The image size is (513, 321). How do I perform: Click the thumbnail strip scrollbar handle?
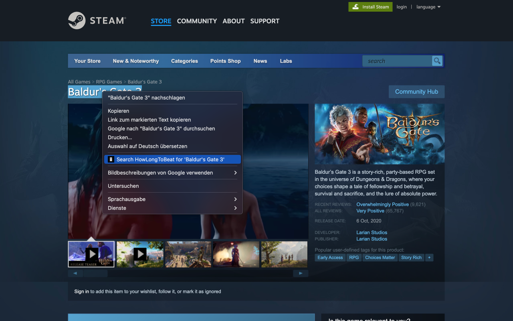(95, 274)
